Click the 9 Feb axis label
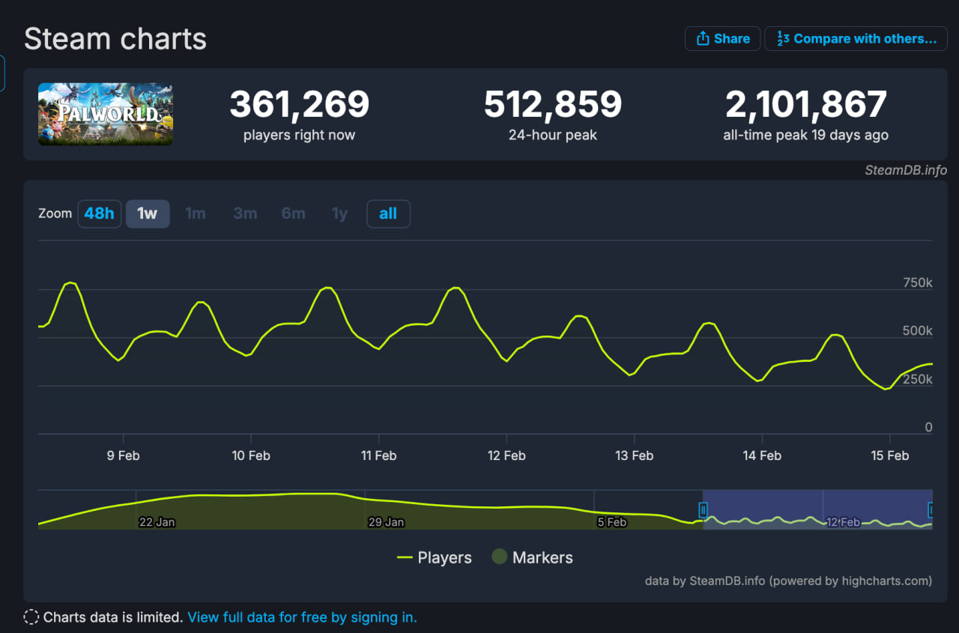 (x=123, y=455)
